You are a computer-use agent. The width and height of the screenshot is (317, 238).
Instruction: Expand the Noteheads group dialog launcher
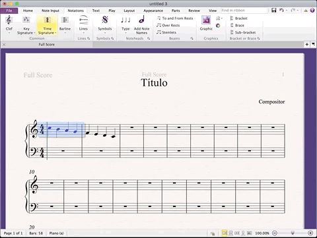[149, 38]
